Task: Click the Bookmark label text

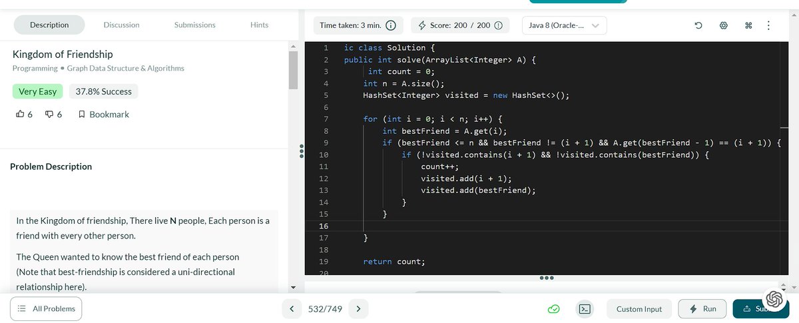Action: coord(109,115)
